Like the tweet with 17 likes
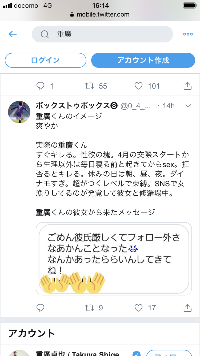 138,308
